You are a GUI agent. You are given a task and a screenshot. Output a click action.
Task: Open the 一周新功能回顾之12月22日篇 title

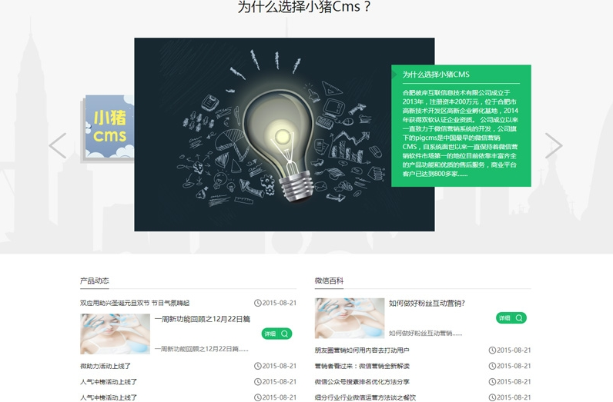pos(202,319)
